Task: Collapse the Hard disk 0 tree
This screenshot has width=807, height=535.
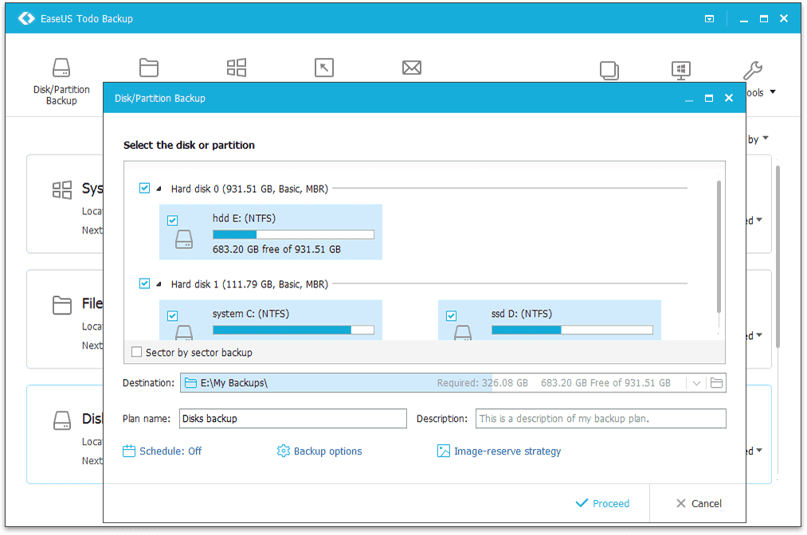Action: (x=159, y=189)
